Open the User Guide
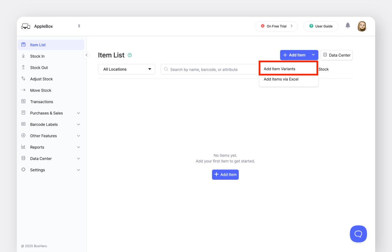The height and width of the screenshot is (252, 392). 321,26
